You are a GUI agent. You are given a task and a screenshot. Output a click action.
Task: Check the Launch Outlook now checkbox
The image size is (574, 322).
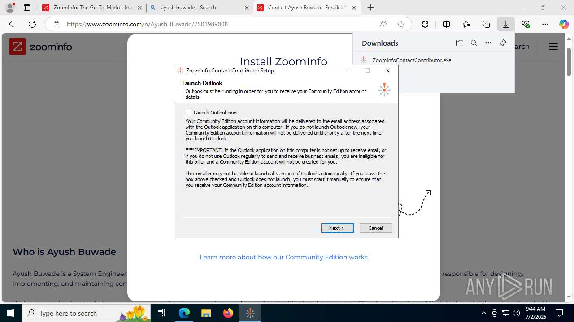188,113
